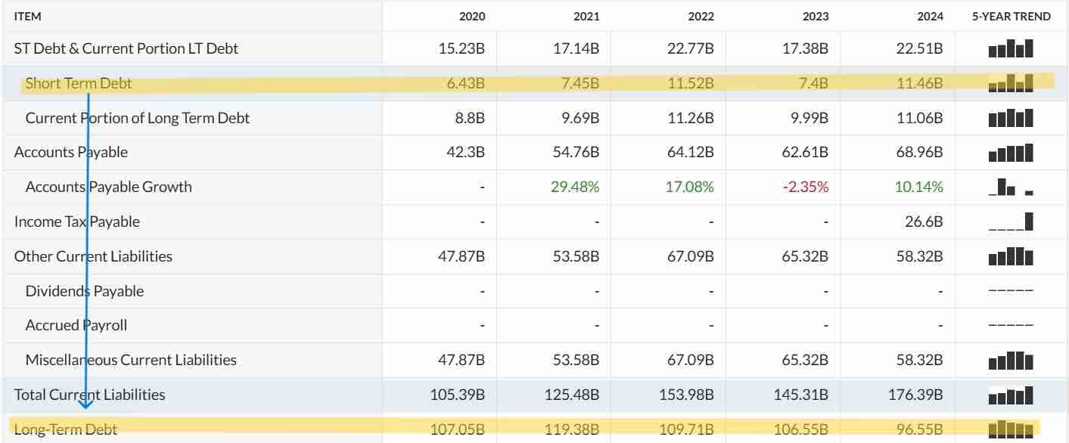Click the Long-Term Debt row label
The height and width of the screenshot is (443, 1069).
click(66, 429)
